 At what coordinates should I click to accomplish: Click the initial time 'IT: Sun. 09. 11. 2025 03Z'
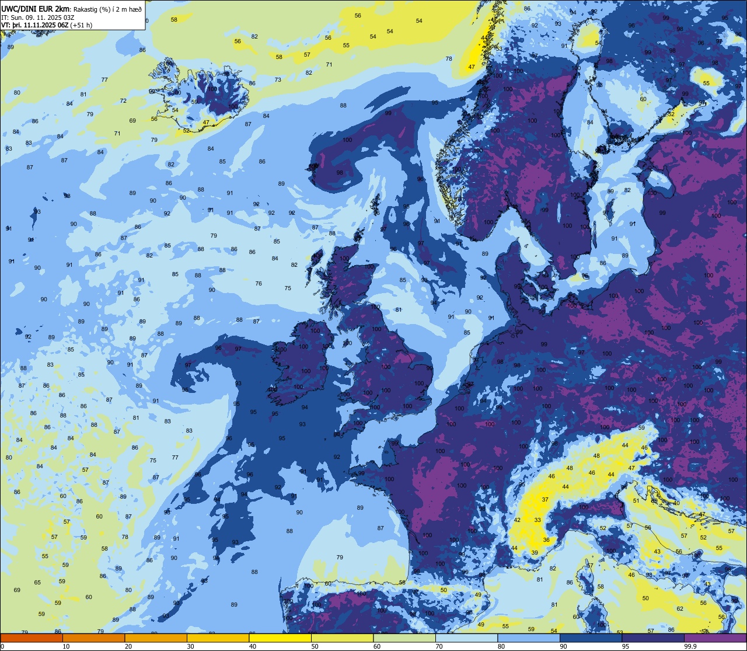(37, 16)
